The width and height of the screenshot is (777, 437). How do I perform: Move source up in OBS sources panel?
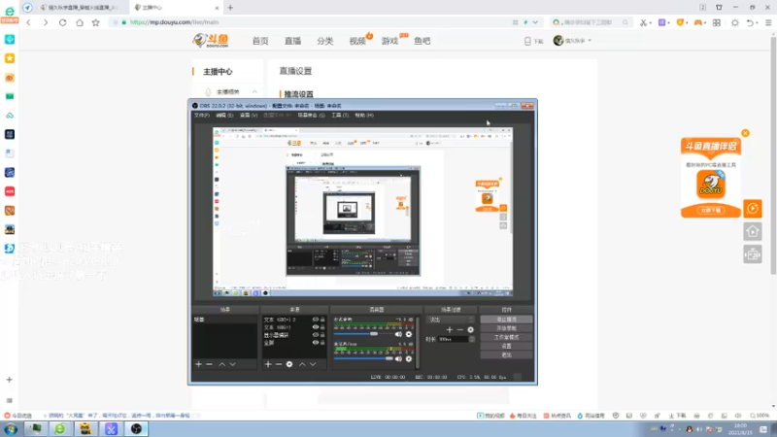click(x=302, y=364)
